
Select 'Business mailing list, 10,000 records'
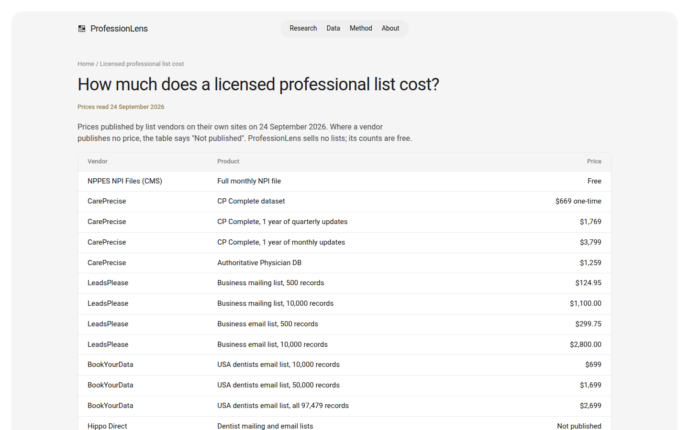275,303
